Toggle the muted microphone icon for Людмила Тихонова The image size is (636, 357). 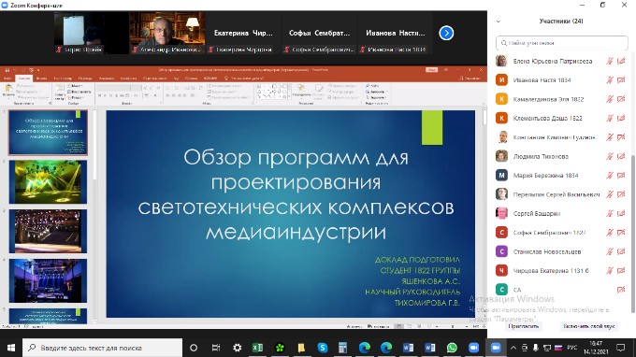(x=609, y=156)
